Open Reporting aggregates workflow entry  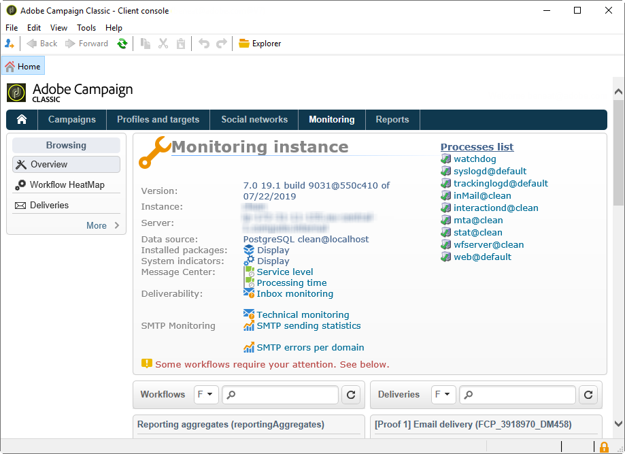[231, 425]
